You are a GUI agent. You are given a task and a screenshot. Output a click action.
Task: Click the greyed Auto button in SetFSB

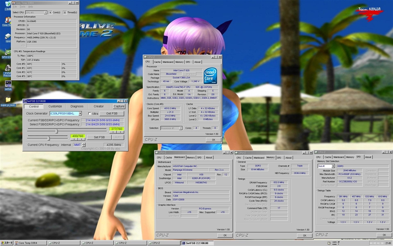118,137
